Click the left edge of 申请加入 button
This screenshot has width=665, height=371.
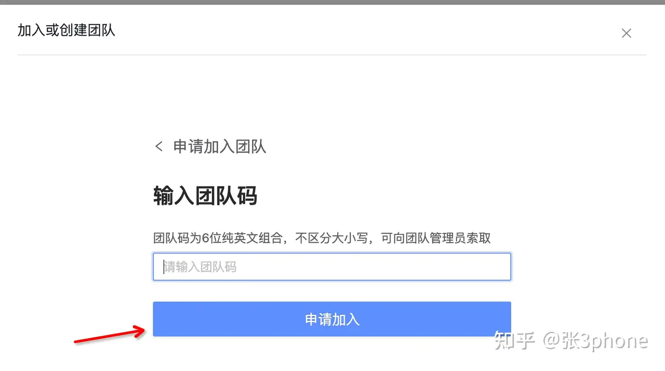[159, 319]
